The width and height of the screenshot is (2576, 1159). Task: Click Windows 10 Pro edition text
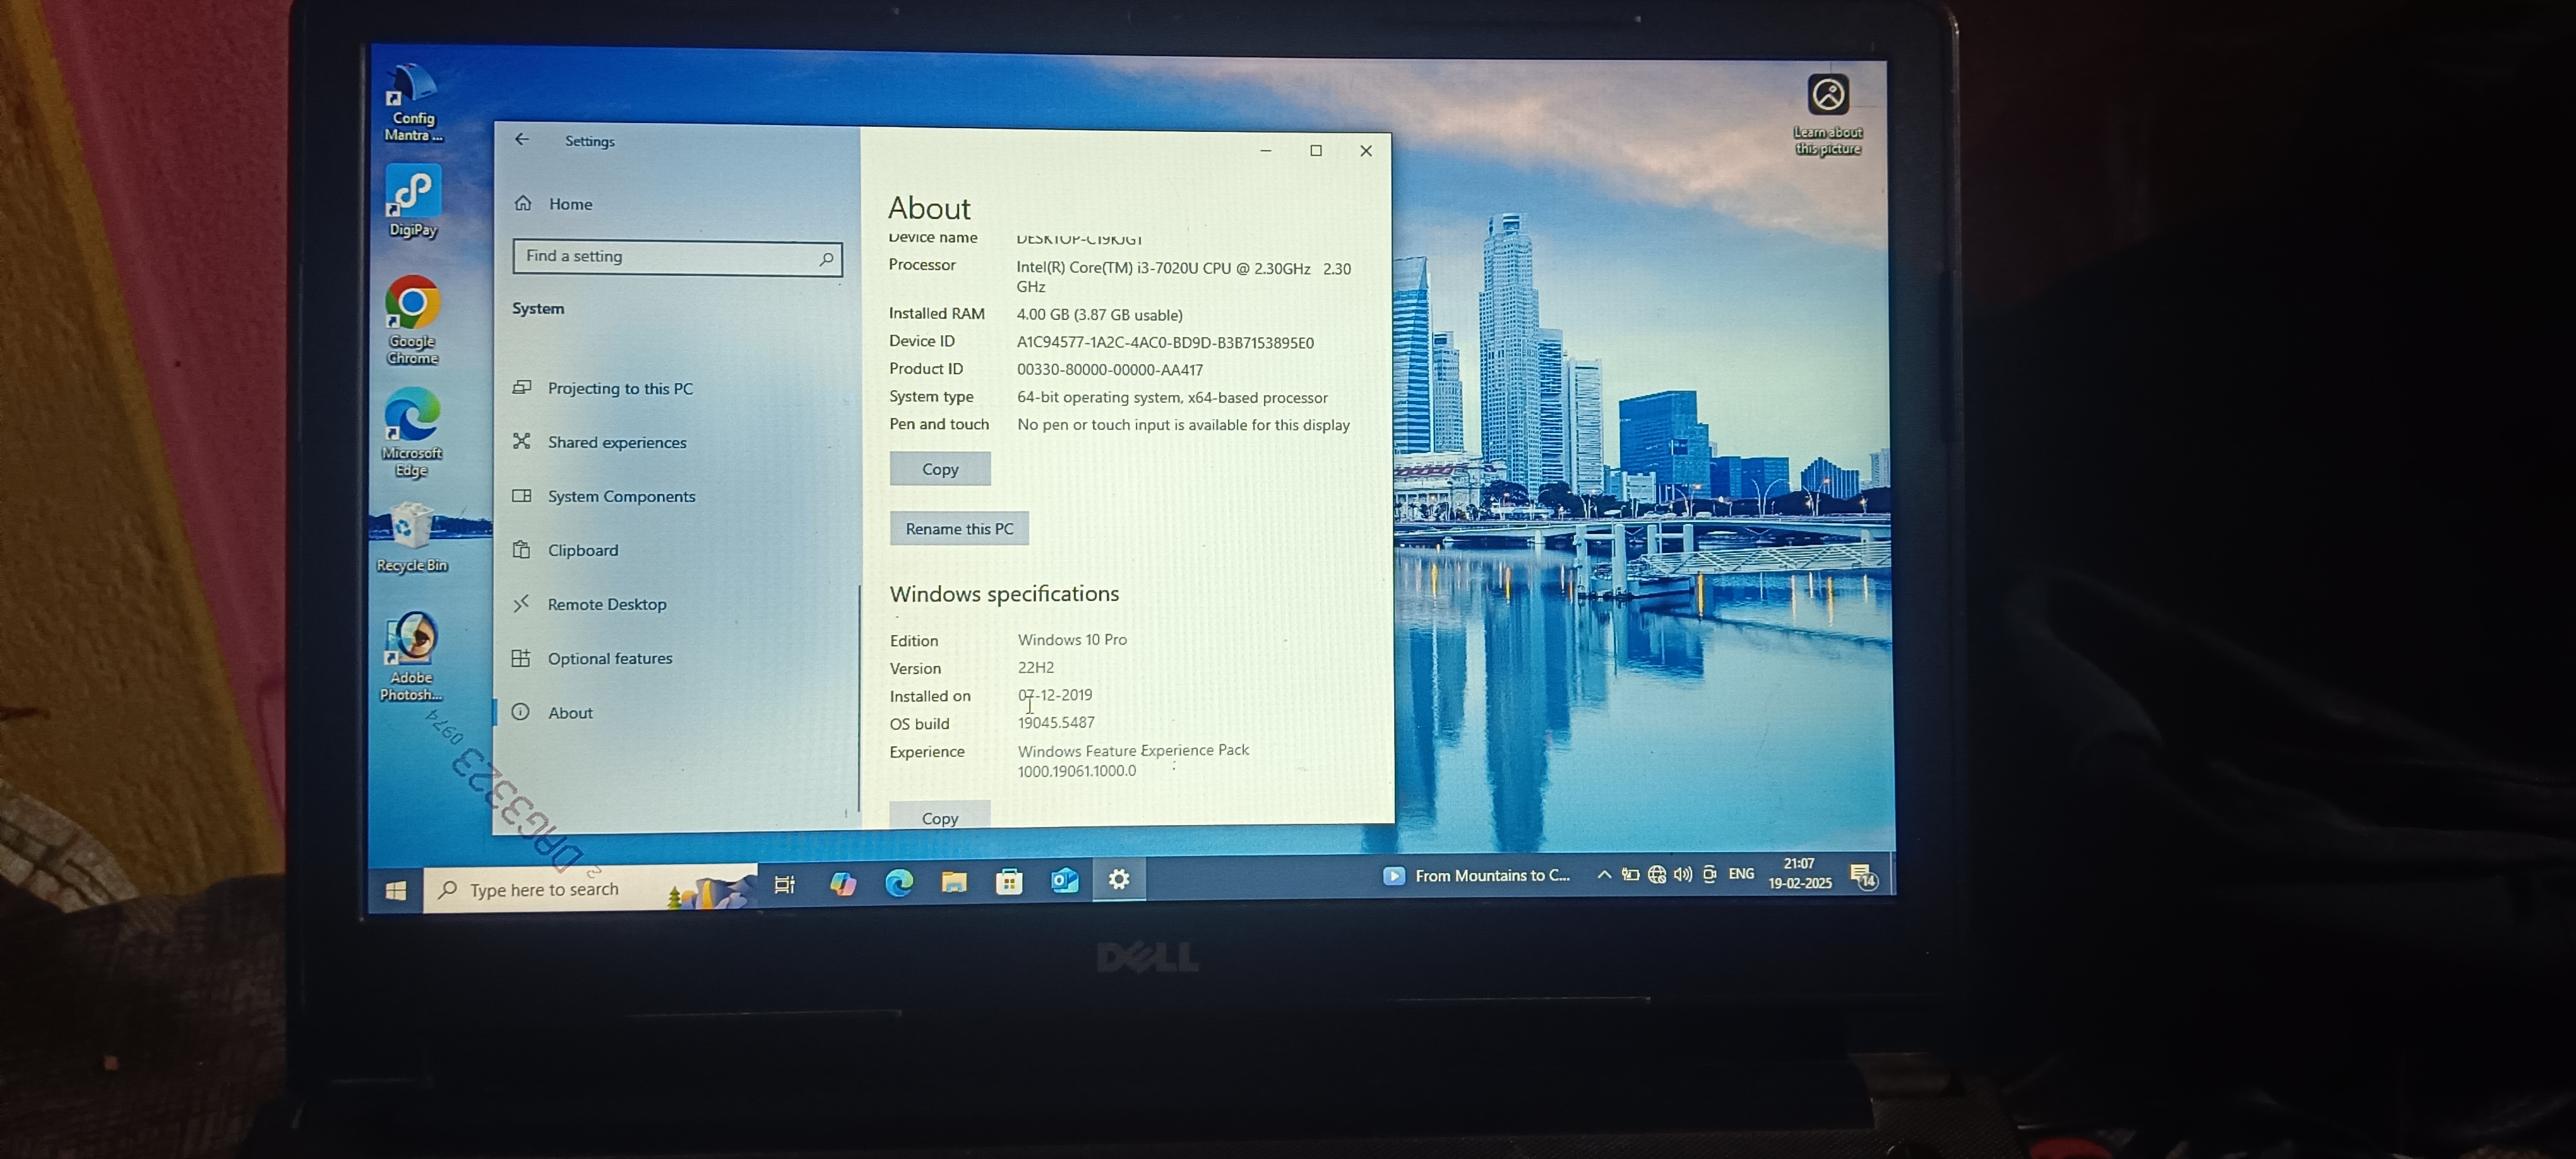1072,639
